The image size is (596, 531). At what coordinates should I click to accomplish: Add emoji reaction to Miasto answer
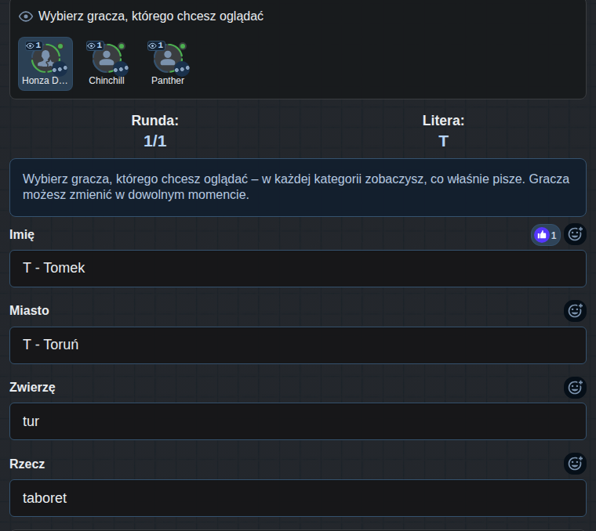tap(575, 311)
